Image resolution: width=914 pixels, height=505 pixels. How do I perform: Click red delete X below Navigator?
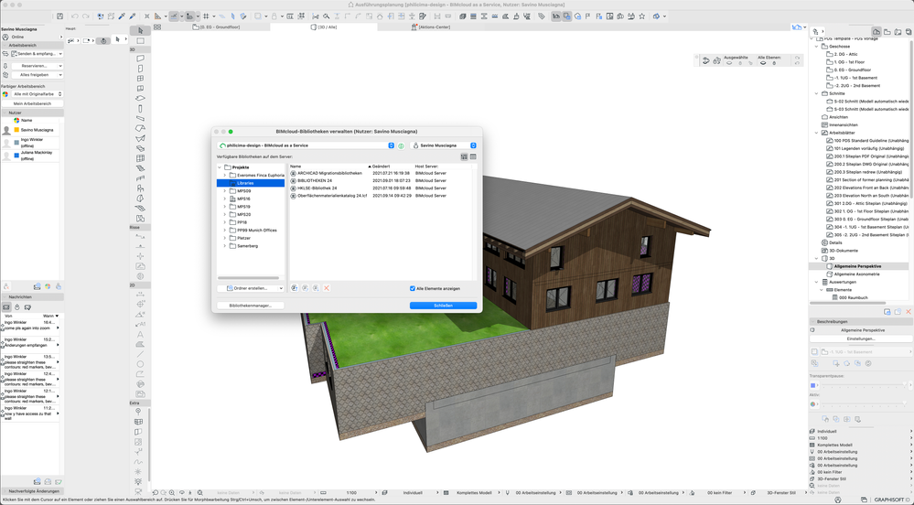click(x=909, y=312)
